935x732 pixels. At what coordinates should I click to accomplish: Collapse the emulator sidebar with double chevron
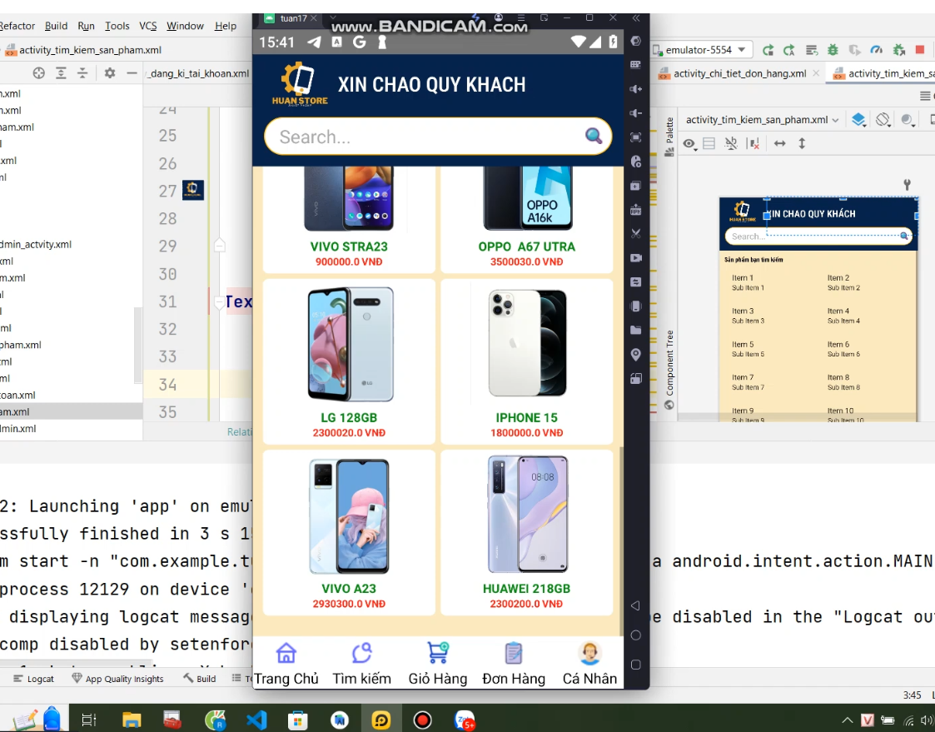pyautogui.click(x=636, y=17)
